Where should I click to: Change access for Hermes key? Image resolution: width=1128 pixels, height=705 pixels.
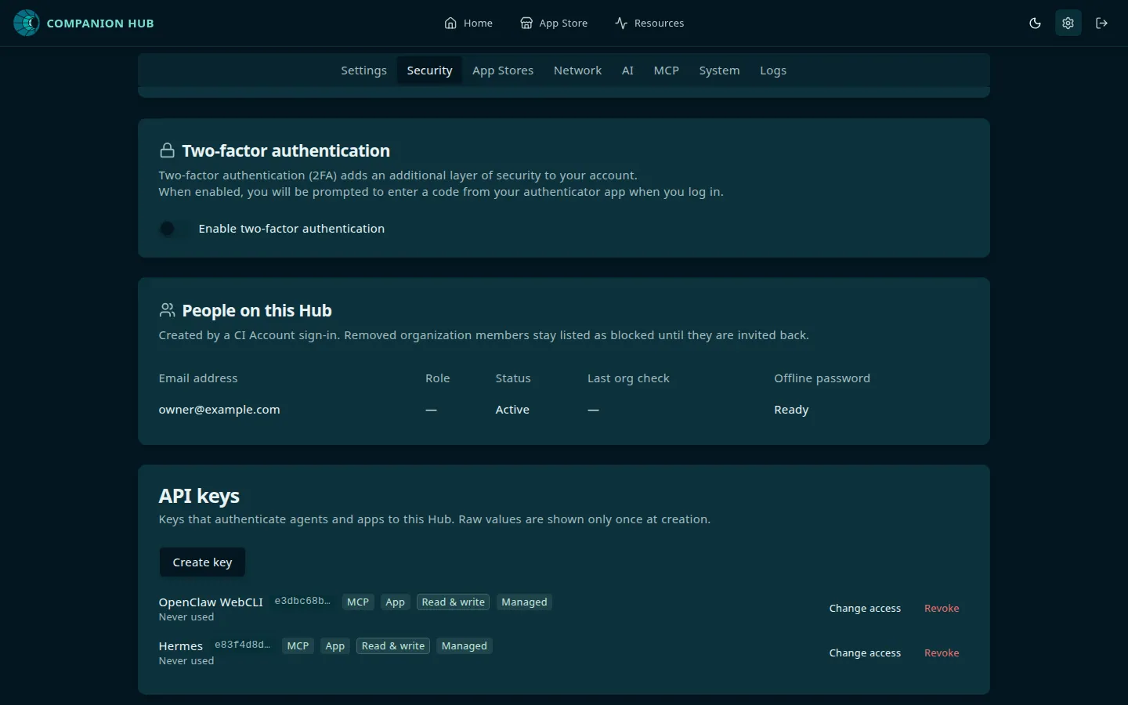pos(865,653)
